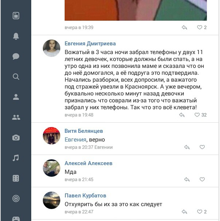Open groups people icon in sidebar
The height and width of the screenshot is (221, 220).
16,117
